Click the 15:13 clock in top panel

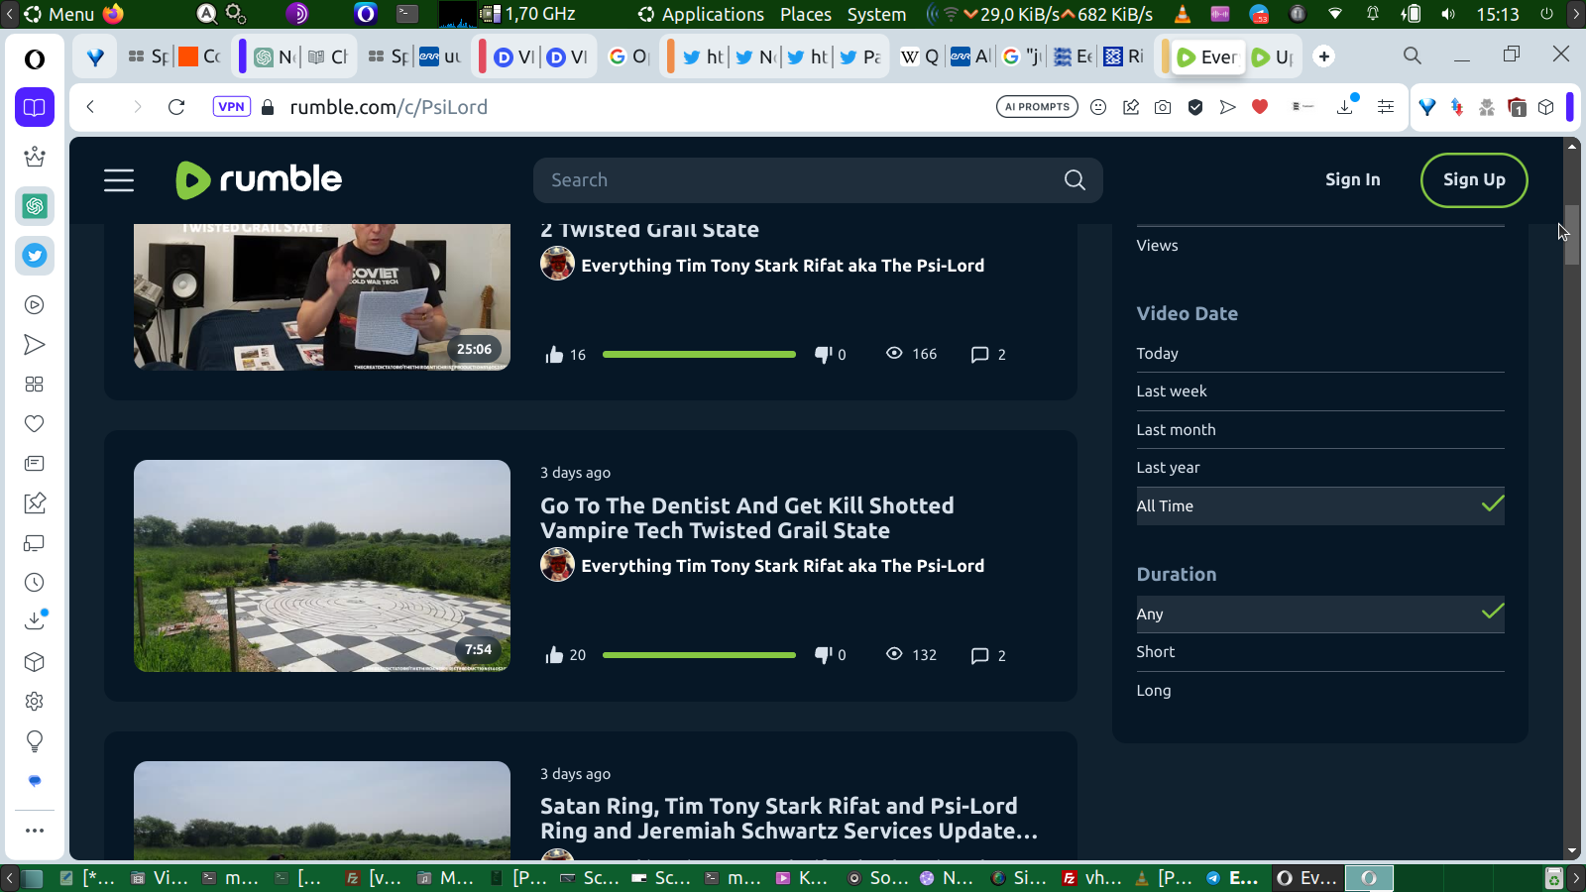coord(1497,14)
